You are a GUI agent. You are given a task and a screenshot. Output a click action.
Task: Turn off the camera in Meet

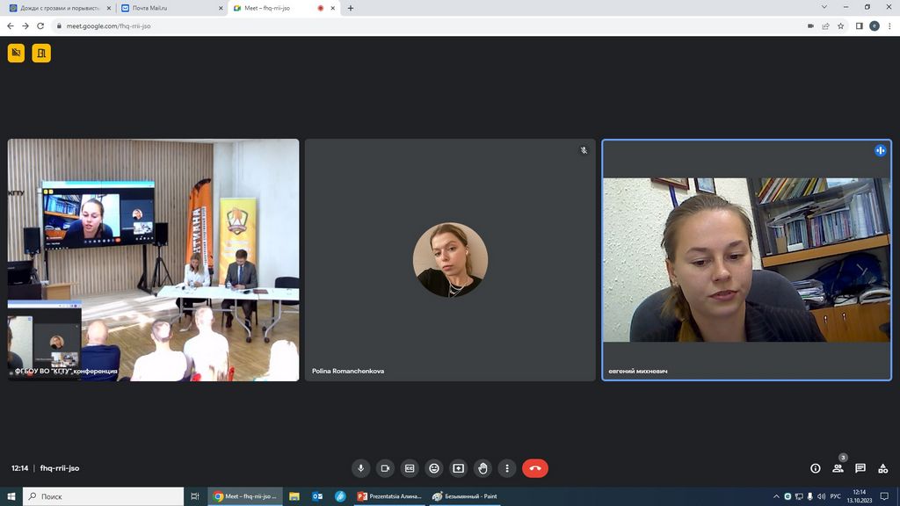pyautogui.click(x=385, y=468)
